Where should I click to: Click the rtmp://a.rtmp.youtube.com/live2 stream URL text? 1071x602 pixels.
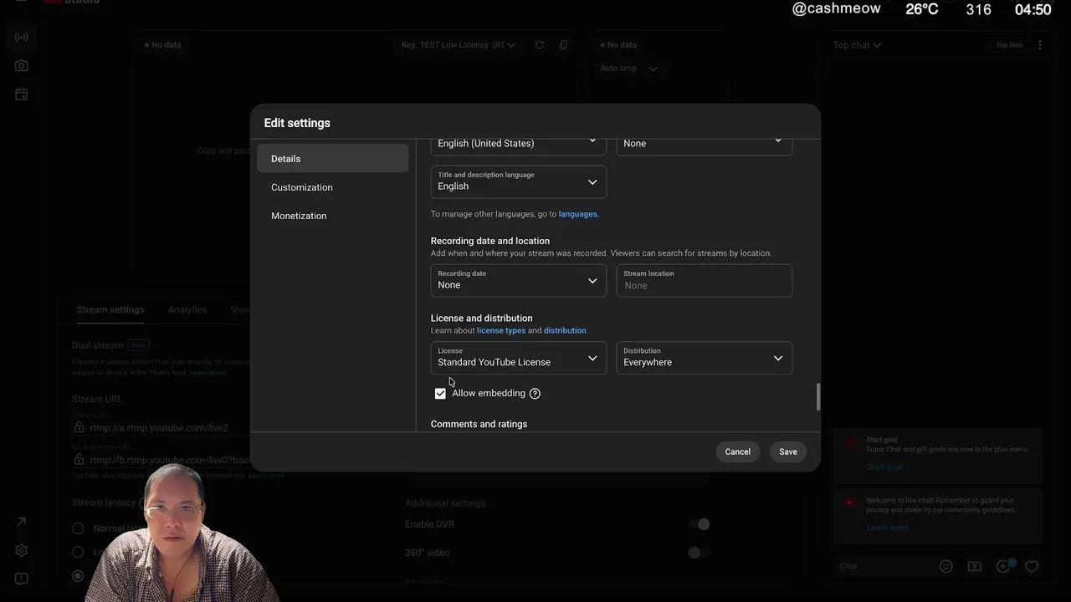pyautogui.click(x=159, y=428)
